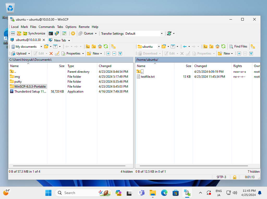Expand the New Tab dropdown arrow

[69, 40]
